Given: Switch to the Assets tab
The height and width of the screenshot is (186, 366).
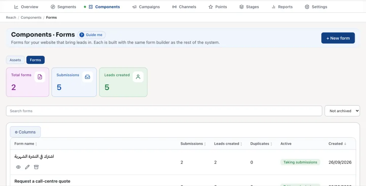Looking at the screenshot, I should coord(15,60).
